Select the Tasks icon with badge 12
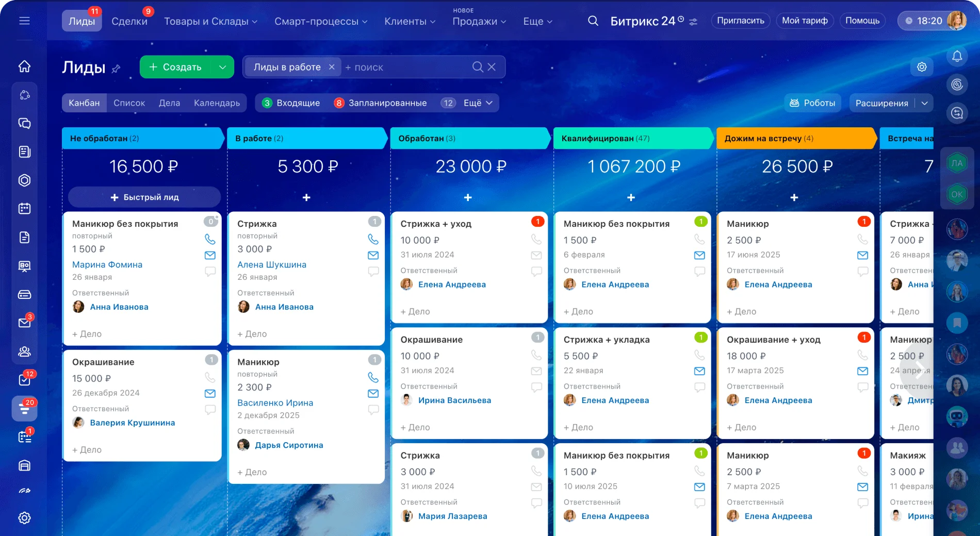The height and width of the screenshot is (536, 980). [24, 380]
